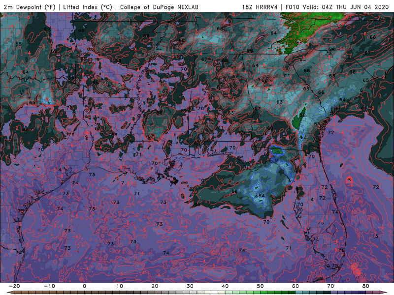
Task: Click the '20' color scale label
Action: [x=155, y=286]
